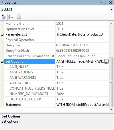
Task: Select the Memory Grant property row
Action: coord(56,24)
